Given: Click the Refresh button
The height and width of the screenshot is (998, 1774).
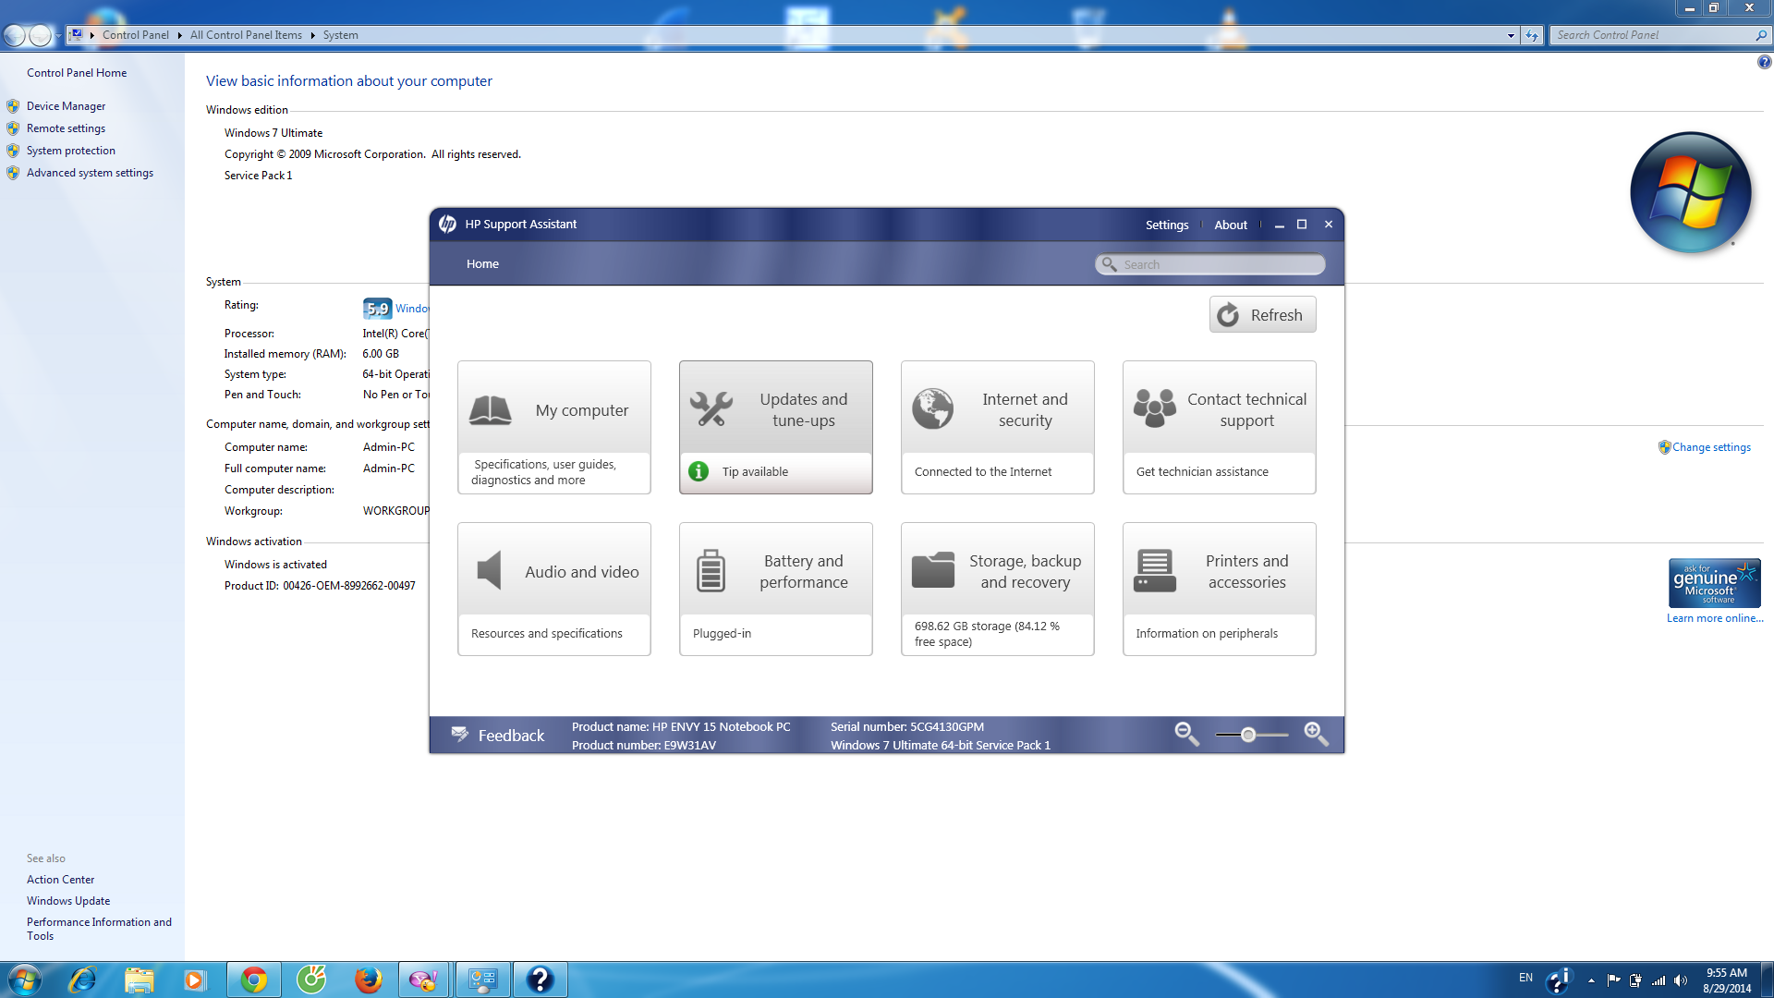Looking at the screenshot, I should click(1262, 315).
